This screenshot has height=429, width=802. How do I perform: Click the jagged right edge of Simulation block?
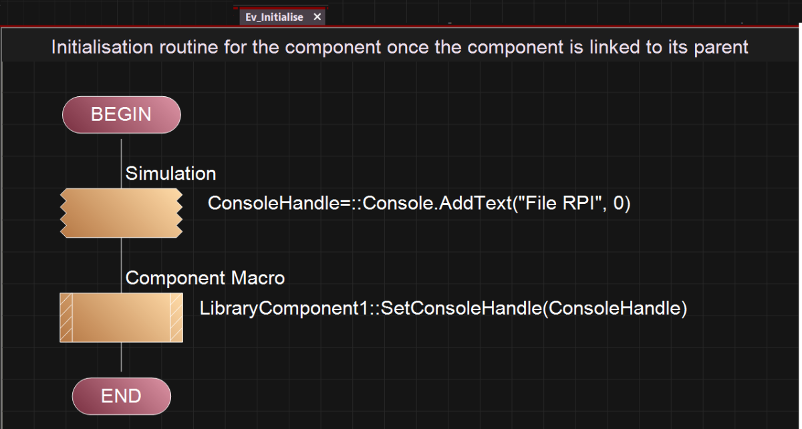[x=178, y=213]
